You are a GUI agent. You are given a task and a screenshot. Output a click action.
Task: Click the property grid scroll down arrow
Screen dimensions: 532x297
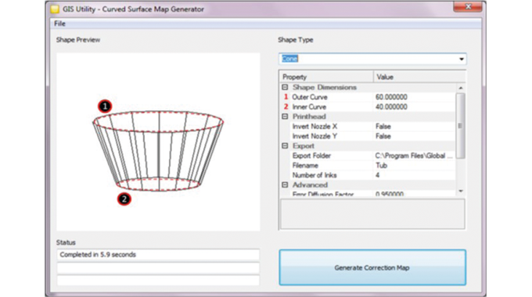[x=460, y=191]
